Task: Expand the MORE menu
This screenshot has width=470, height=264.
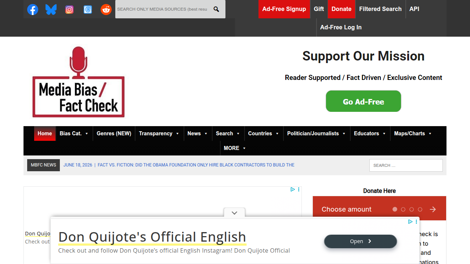Action: pyautogui.click(x=235, y=148)
